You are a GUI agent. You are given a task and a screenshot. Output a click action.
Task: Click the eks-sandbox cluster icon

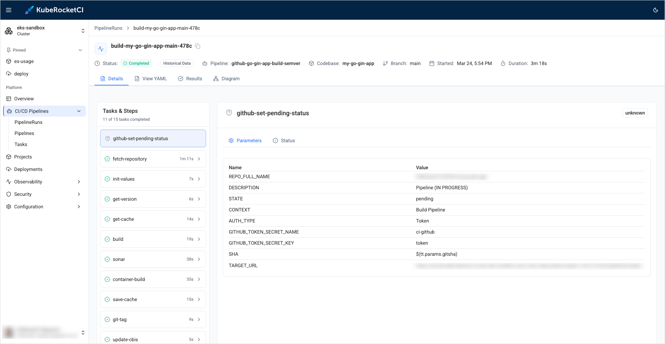pos(9,31)
